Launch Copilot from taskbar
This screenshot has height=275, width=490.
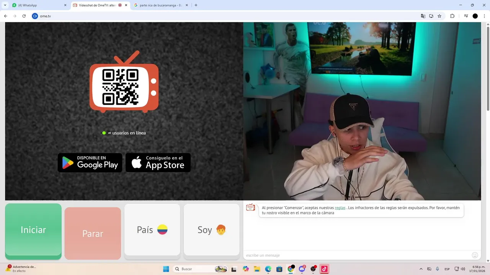pyautogui.click(x=245, y=269)
